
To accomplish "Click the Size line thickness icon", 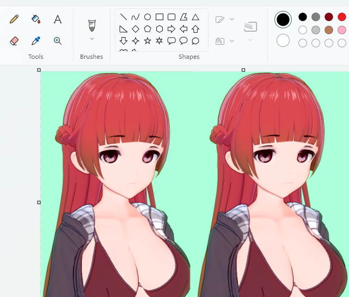I will click(x=250, y=27).
